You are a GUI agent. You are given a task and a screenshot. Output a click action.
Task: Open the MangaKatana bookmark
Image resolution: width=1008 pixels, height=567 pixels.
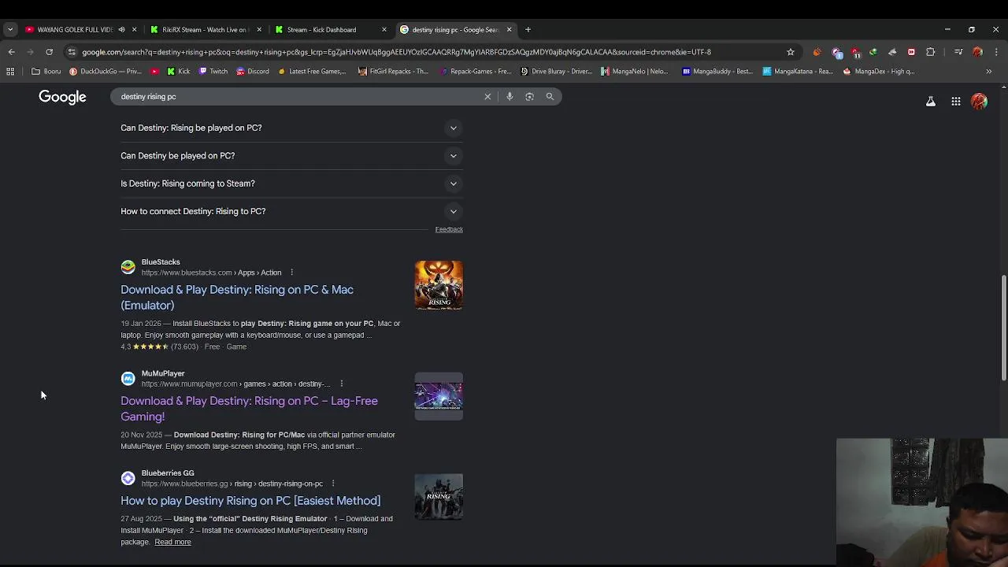point(798,71)
